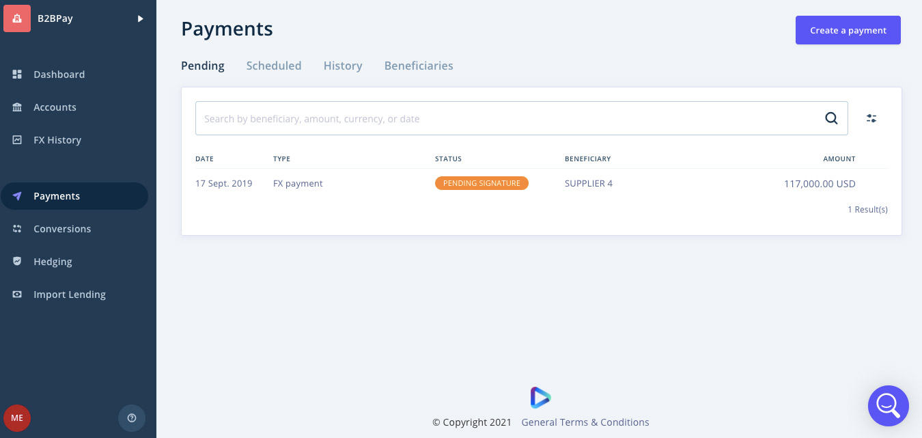922x438 pixels.
Task: Open the help question mark icon
Action: pos(132,418)
